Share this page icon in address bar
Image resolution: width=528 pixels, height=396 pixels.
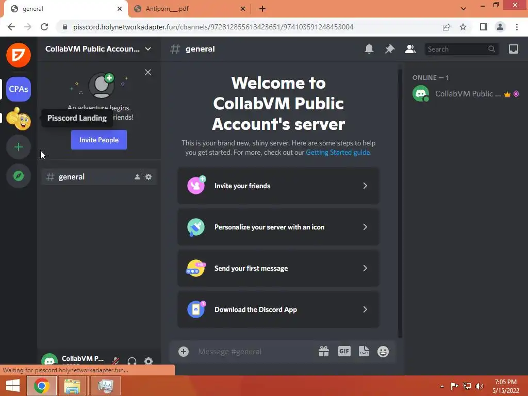click(x=447, y=27)
